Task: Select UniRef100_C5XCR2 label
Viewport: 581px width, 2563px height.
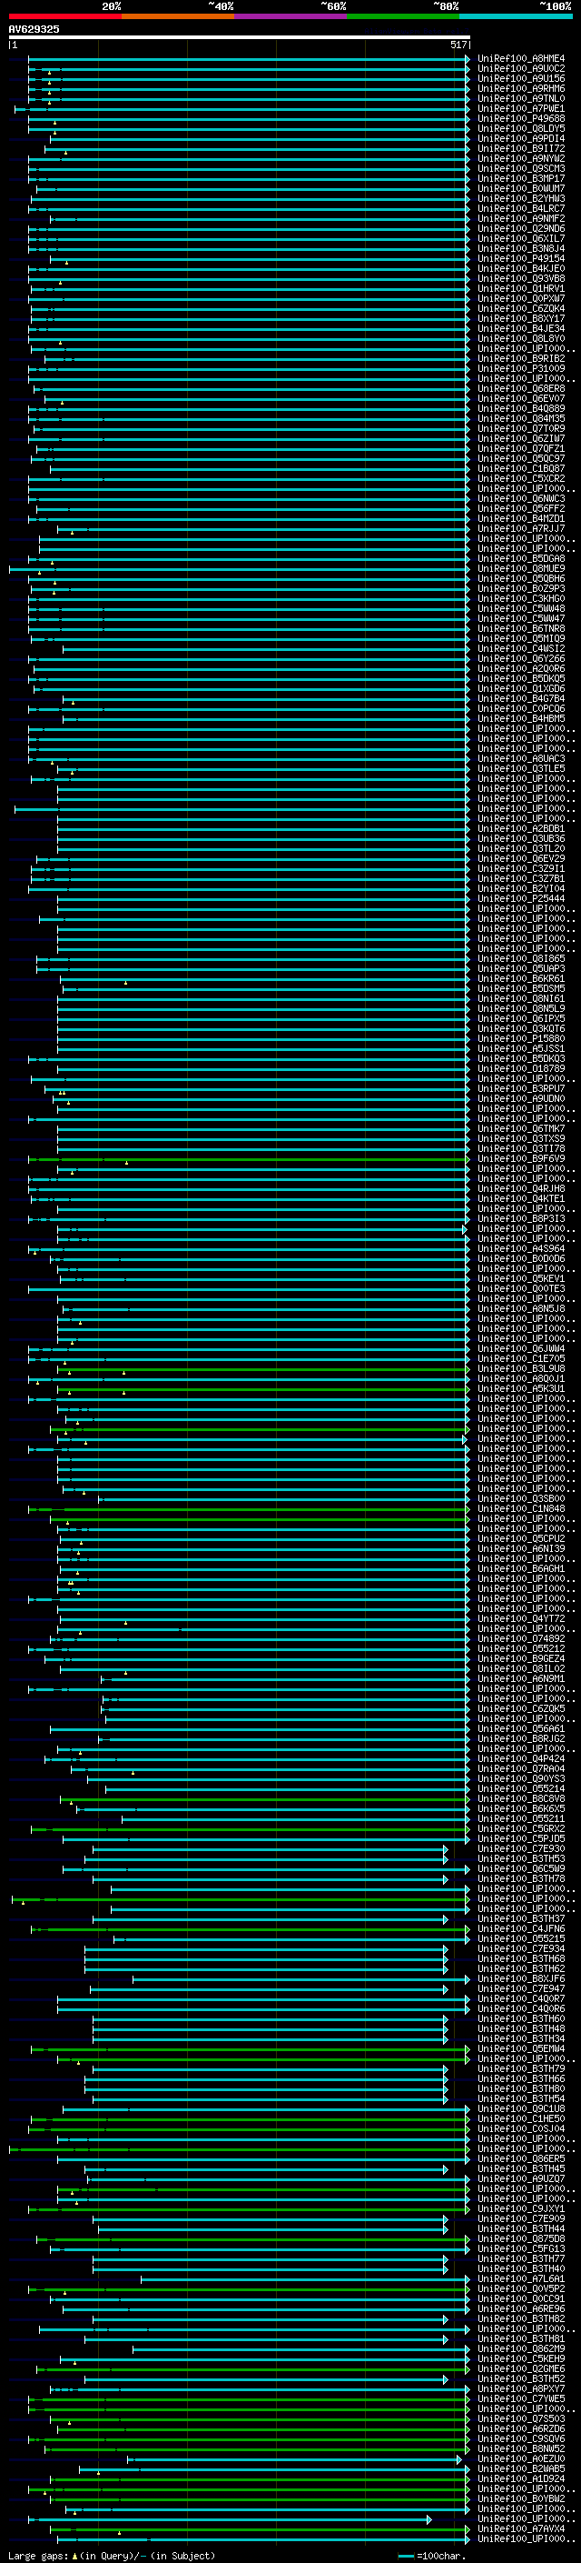Action: [521, 478]
